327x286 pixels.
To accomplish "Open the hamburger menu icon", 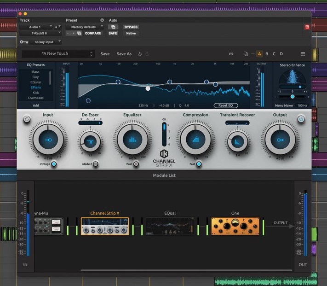I will tap(303, 54).
